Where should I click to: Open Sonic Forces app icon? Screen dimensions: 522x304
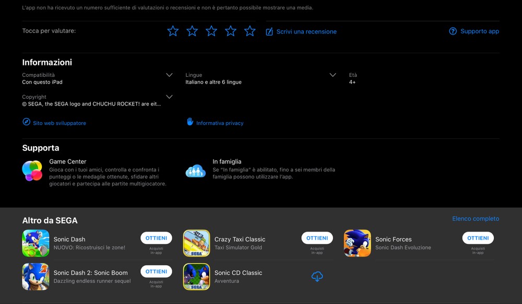(x=357, y=243)
